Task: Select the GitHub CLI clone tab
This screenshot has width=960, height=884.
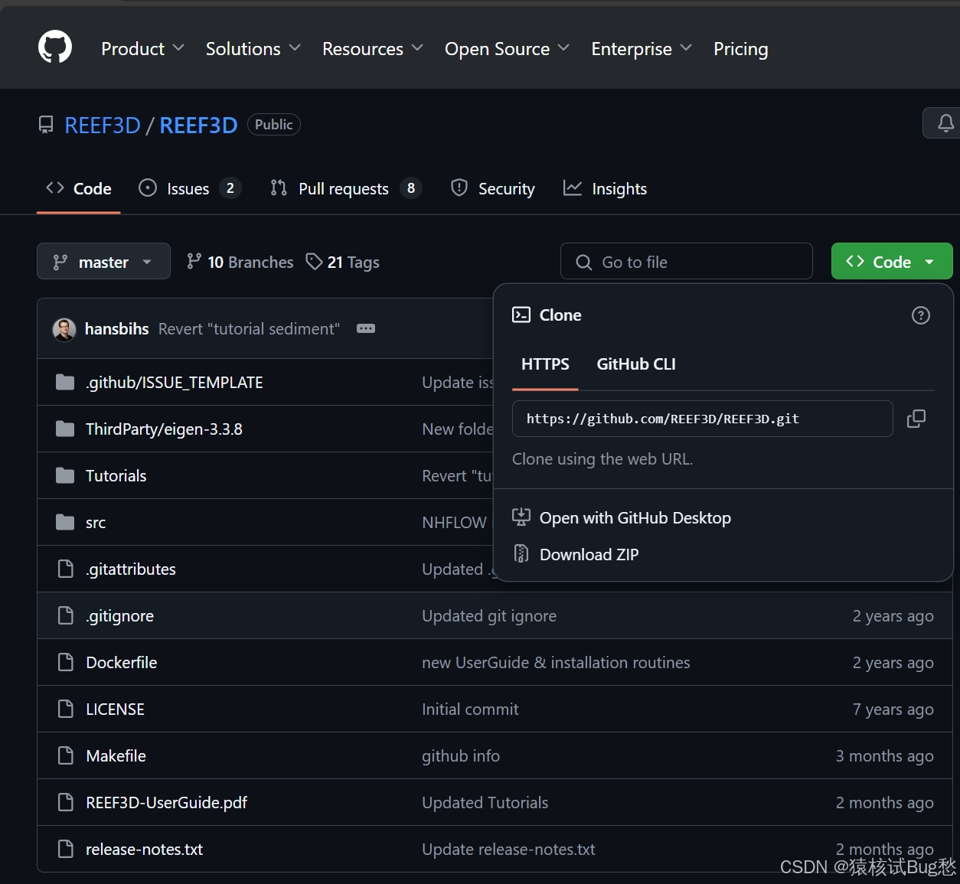Action: point(636,364)
